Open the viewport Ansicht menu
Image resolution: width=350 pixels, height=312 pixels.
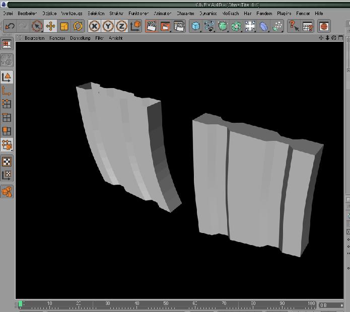[116, 38]
